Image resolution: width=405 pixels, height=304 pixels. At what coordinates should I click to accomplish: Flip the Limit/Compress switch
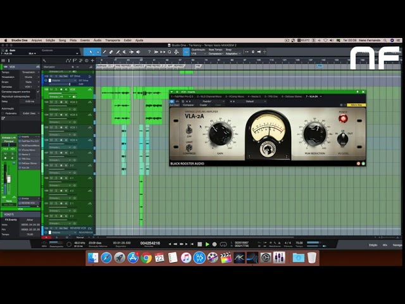coord(189,148)
